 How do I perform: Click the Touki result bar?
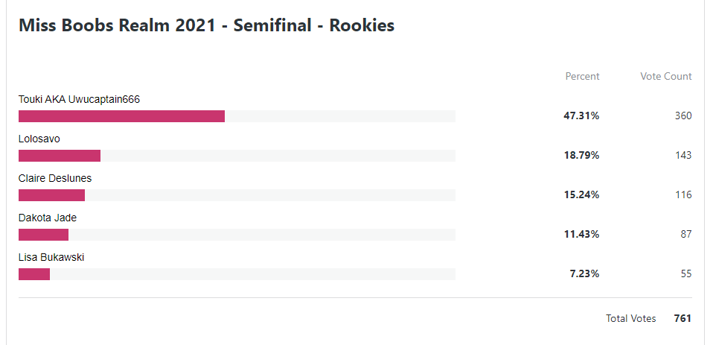click(x=237, y=116)
